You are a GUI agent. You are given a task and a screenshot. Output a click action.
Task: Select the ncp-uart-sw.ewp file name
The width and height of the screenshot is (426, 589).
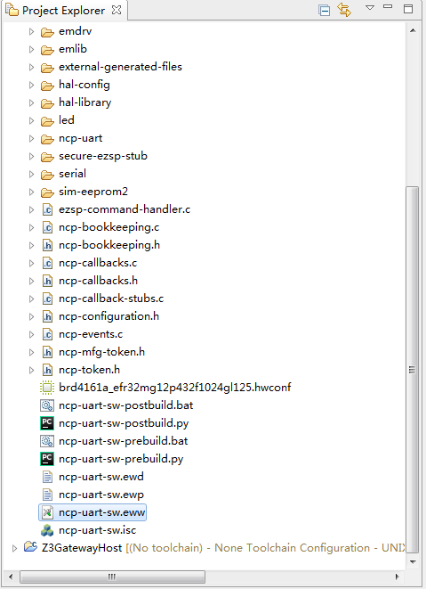[101, 495]
